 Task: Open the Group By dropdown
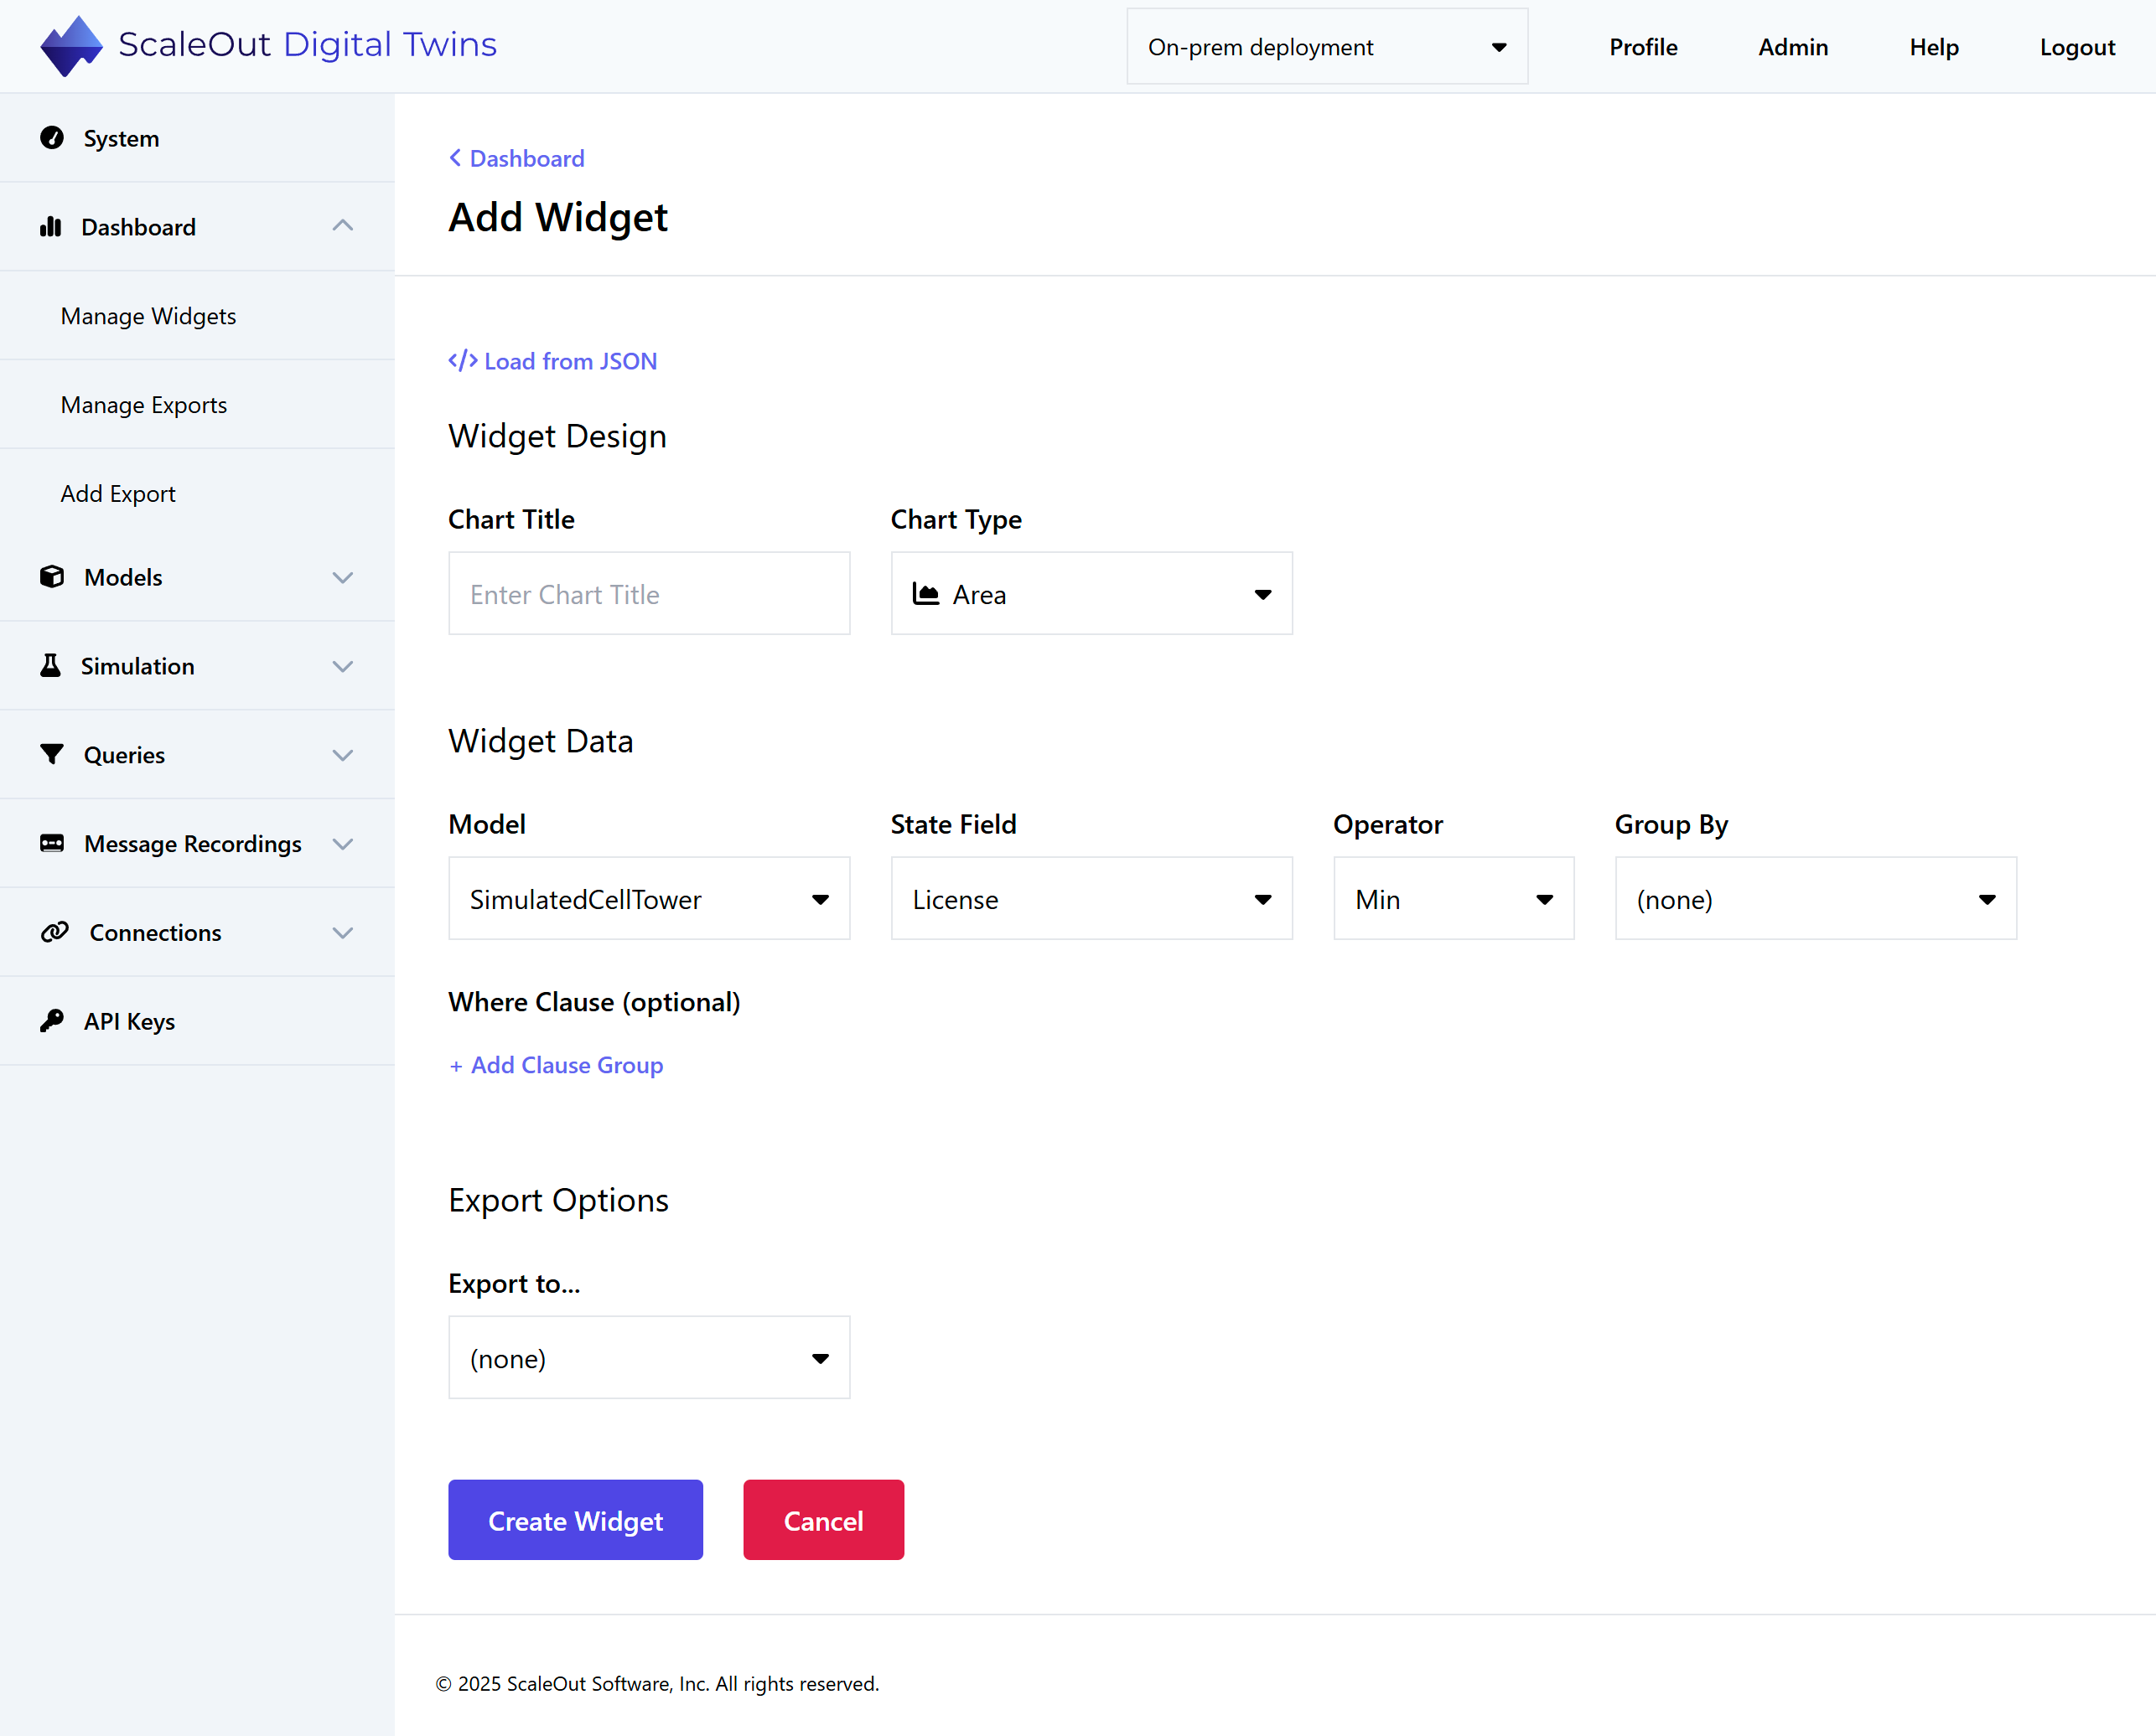pos(1816,899)
